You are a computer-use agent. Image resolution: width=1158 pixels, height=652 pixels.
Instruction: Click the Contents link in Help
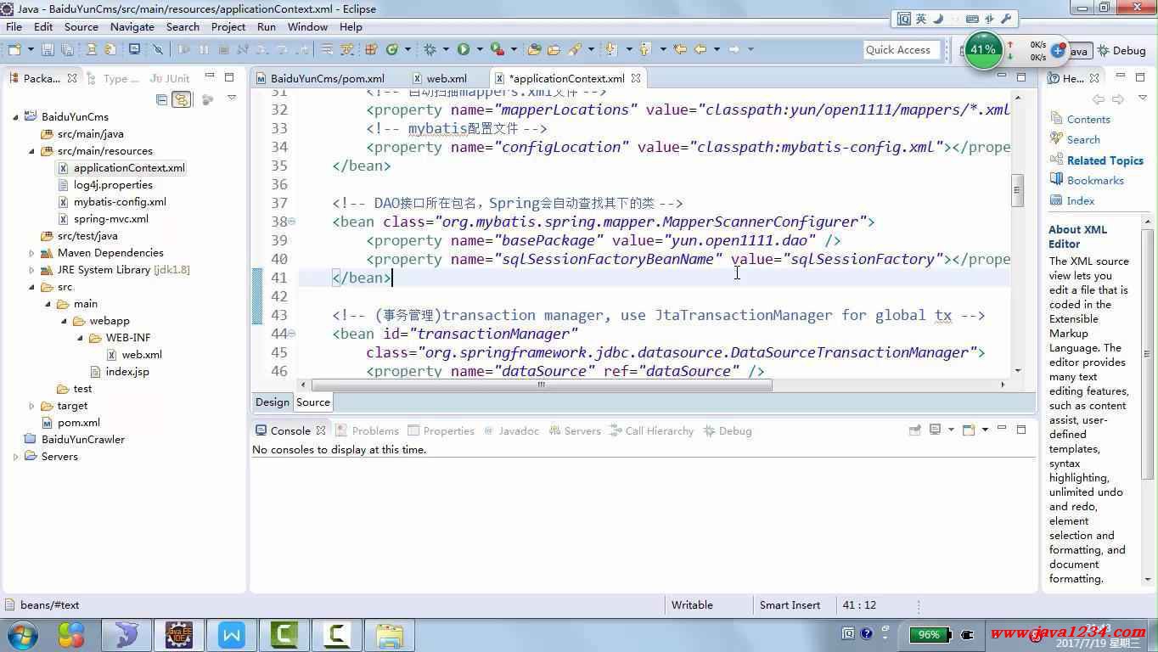(1088, 120)
